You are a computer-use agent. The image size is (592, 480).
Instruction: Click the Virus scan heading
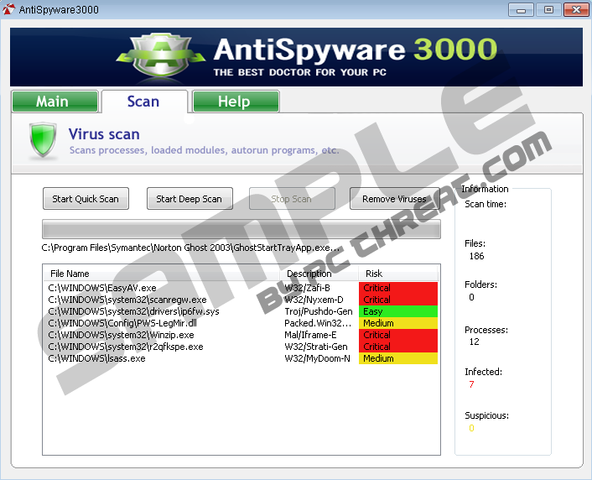104,134
